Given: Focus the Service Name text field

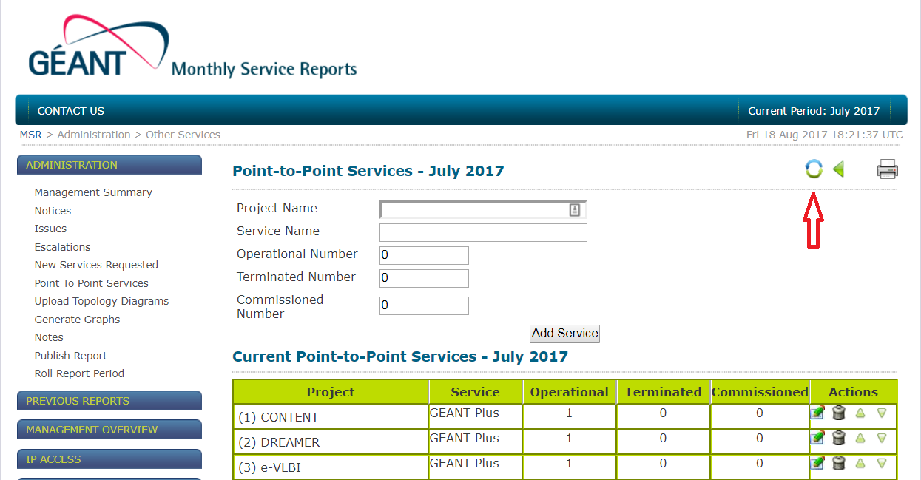Looking at the screenshot, I should 483,233.
